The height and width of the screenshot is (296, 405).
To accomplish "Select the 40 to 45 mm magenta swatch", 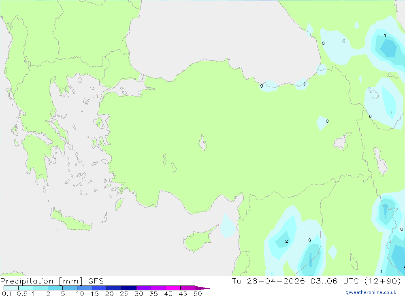I will point(173,288).
